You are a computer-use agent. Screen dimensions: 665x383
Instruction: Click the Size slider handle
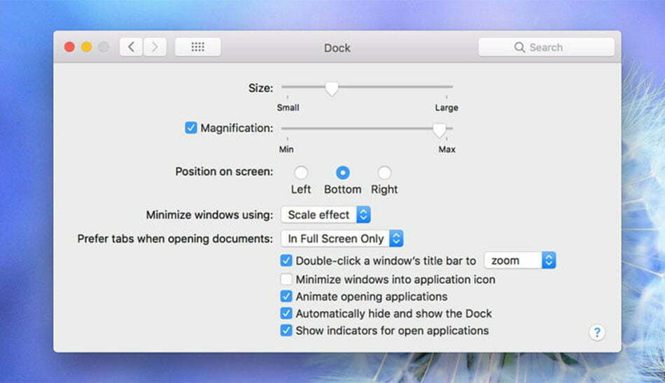(332, 88)
